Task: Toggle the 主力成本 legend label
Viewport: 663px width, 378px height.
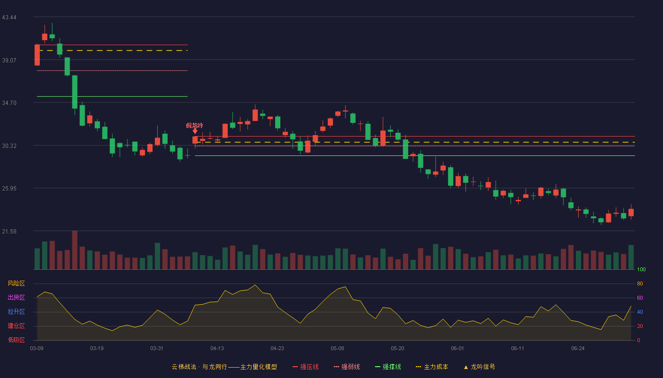Action: point(436,367)
